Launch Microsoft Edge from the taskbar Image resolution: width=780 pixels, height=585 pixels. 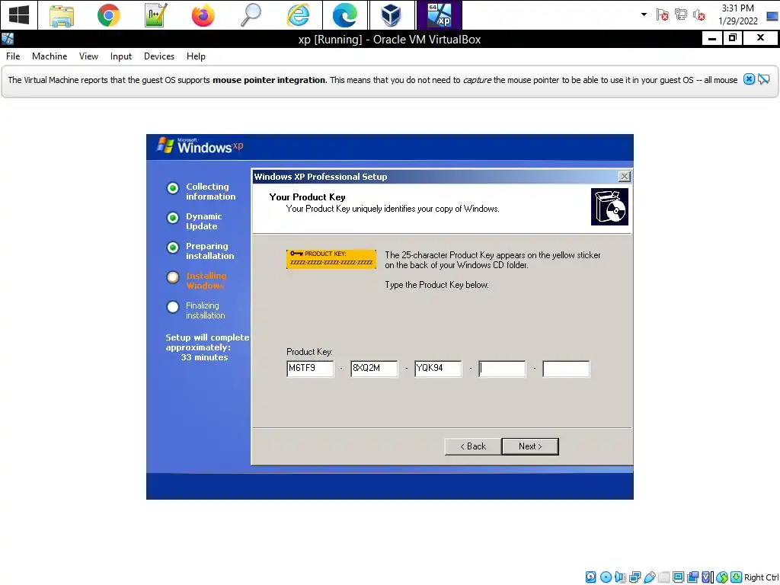[x=345, y=15]
